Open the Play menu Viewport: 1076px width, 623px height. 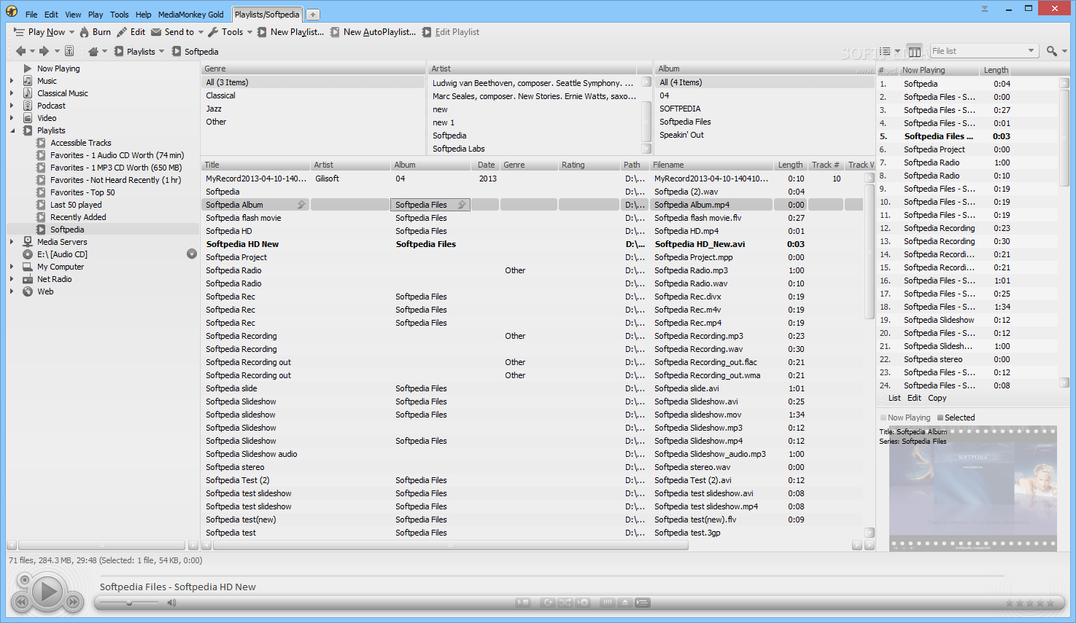coord(96,15)
